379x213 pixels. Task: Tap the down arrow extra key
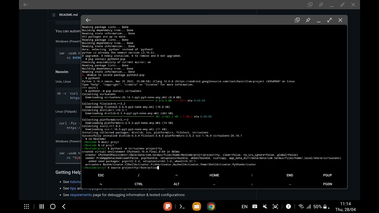pos(252,184)
